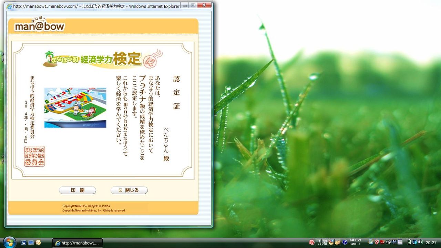Viewport: 441px width, 248px height.
Task: Click the red IME icon left of the A mode
Action: tap(312, 242)
